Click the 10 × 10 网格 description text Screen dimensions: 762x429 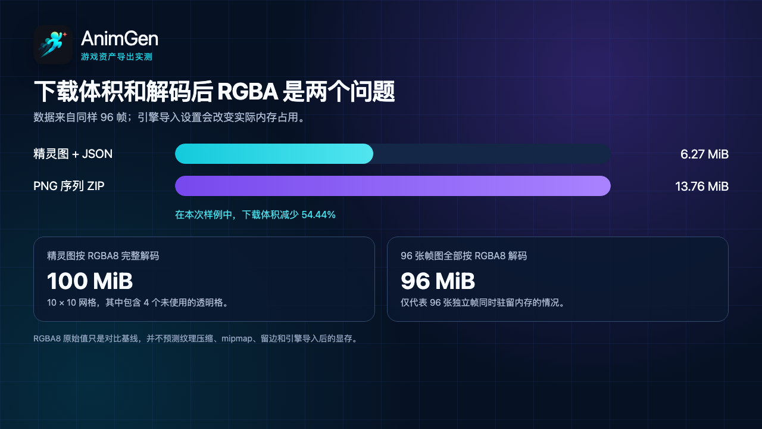click(x=138, y=303)
